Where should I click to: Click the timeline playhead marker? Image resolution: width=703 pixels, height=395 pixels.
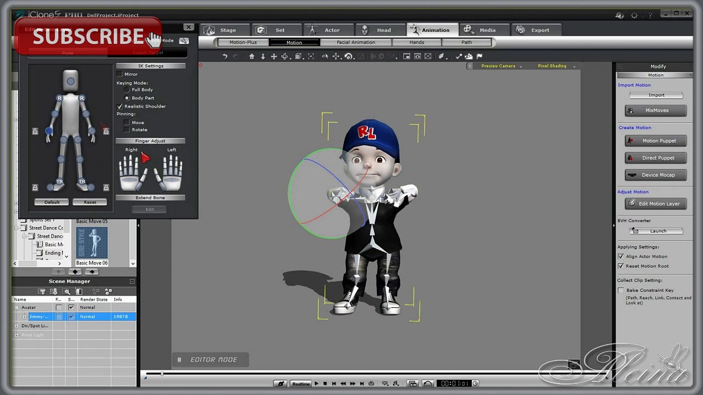point(162,374)
